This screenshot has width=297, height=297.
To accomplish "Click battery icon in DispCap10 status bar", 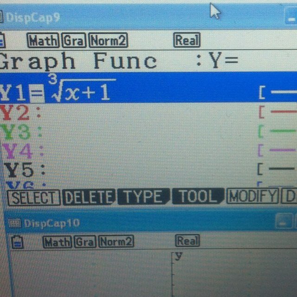I will tap(18, 242).
